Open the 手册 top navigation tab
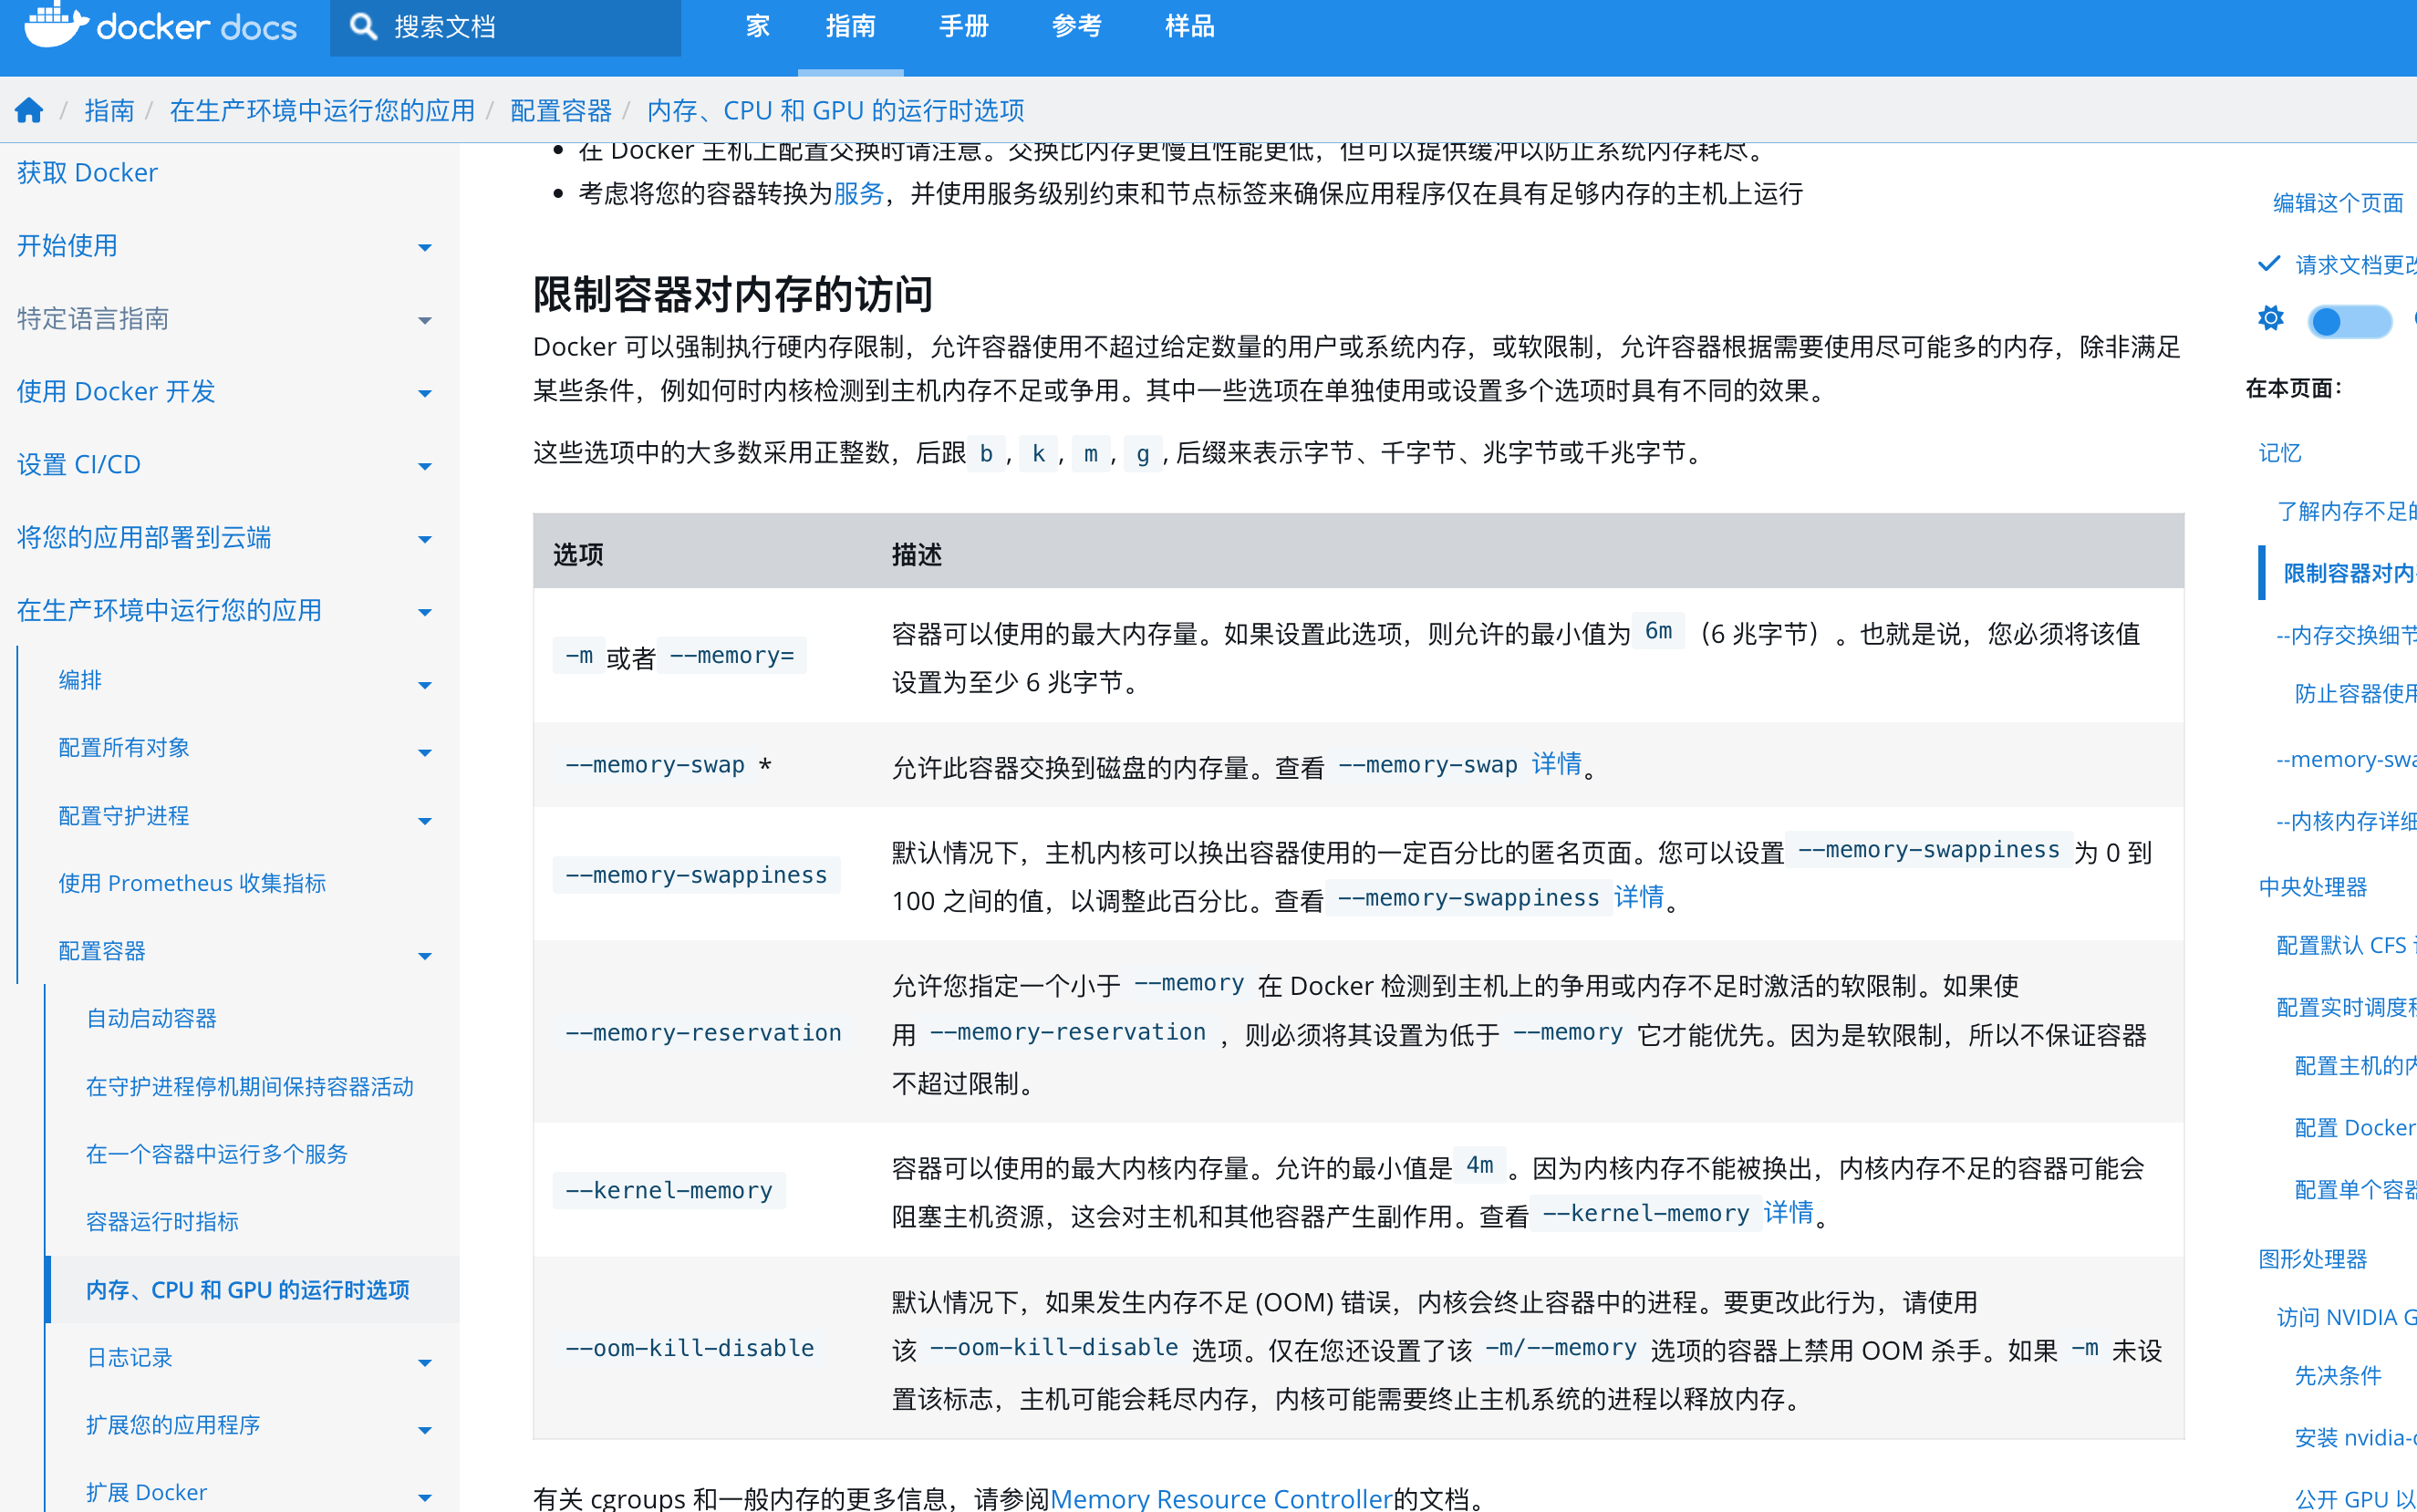The height and width of the screenshot is (1512, 2417). (x=963, y=27)
